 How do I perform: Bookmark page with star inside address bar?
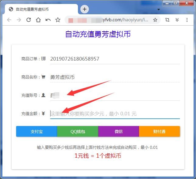coord(155,20)
